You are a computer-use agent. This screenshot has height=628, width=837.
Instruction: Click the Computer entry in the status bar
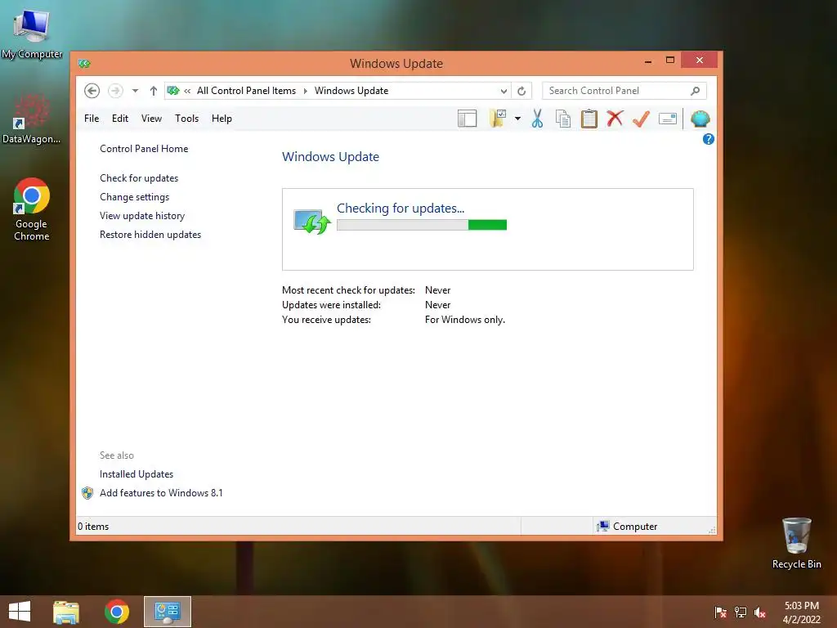click(628, 527)
